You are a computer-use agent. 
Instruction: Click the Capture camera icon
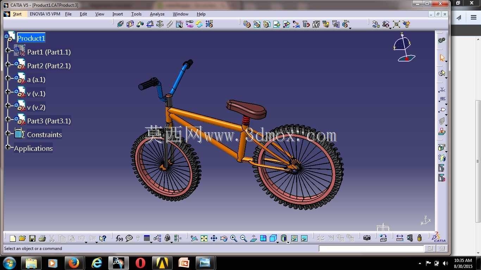367,238
